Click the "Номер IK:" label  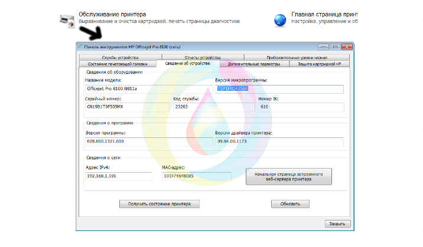point(268,99)
